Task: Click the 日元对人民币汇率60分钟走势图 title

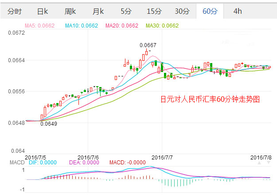Action: pyautogui.click(x=210, y=99)
